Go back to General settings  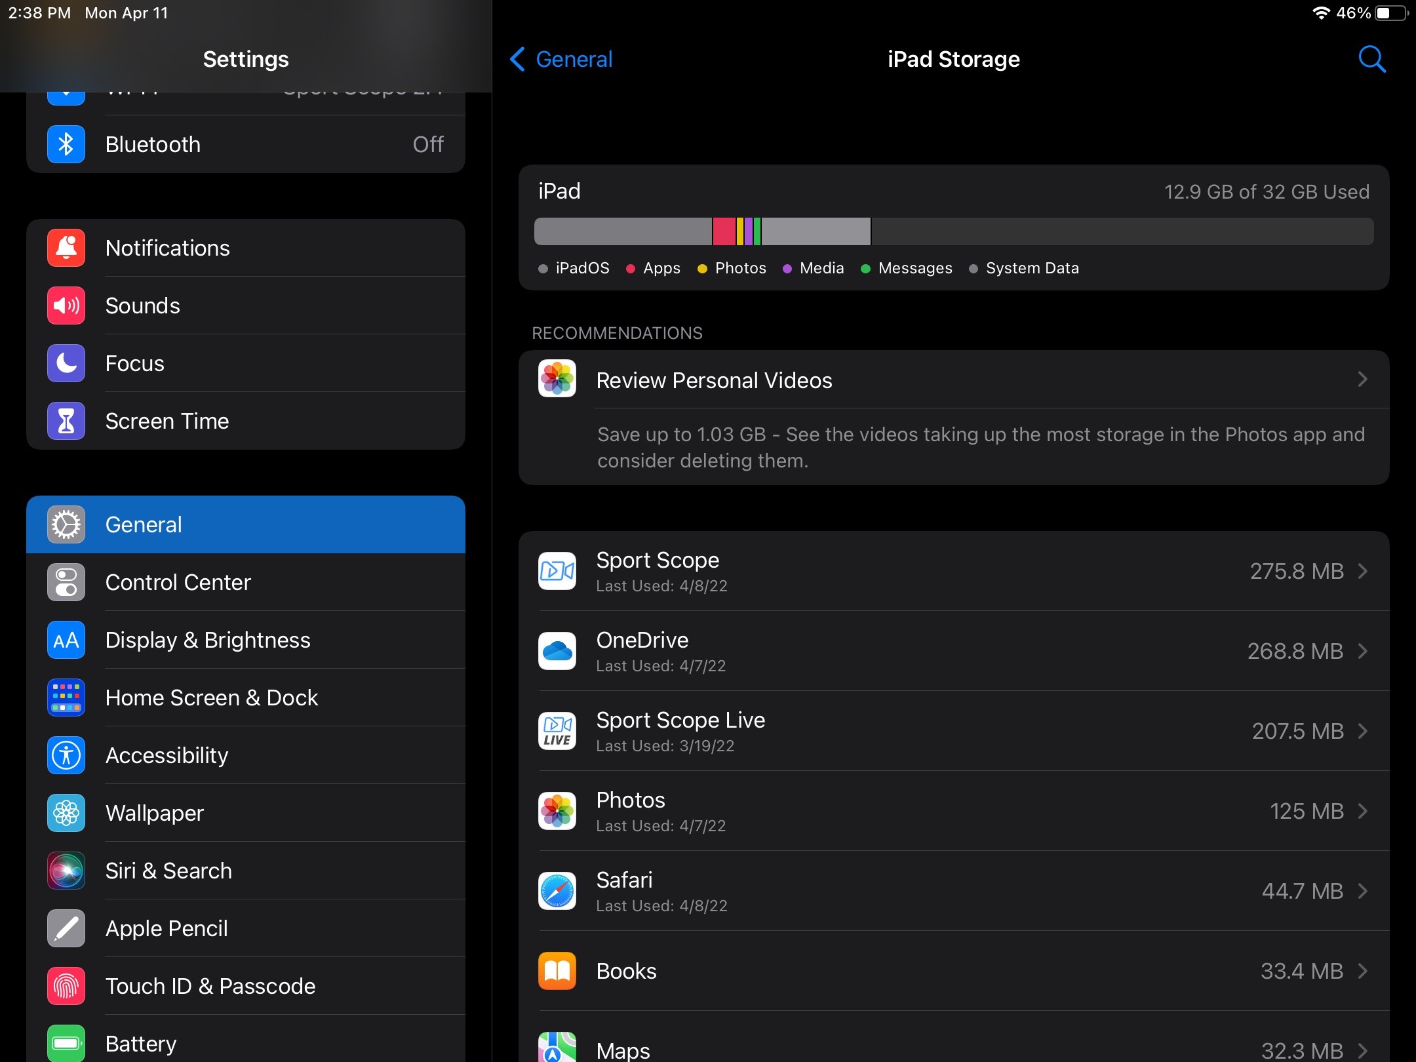561,59
